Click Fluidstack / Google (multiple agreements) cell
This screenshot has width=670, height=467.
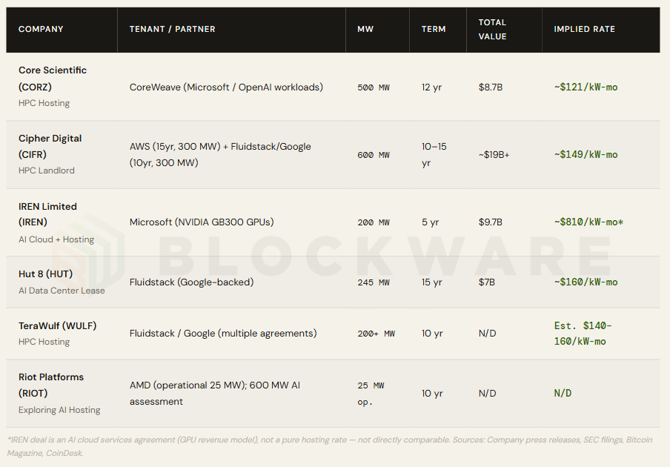[x=223, y=334]
